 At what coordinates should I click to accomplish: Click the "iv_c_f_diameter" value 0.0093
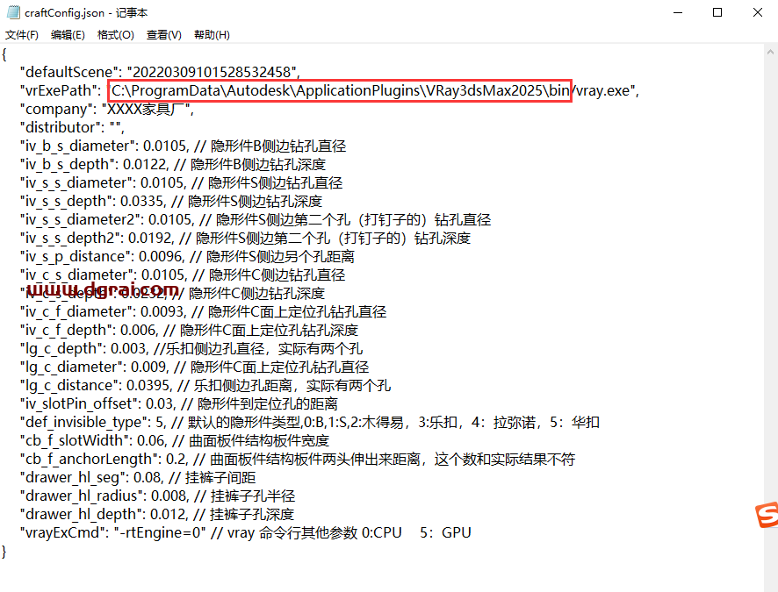pyautogui.click(x=163, y=311)
